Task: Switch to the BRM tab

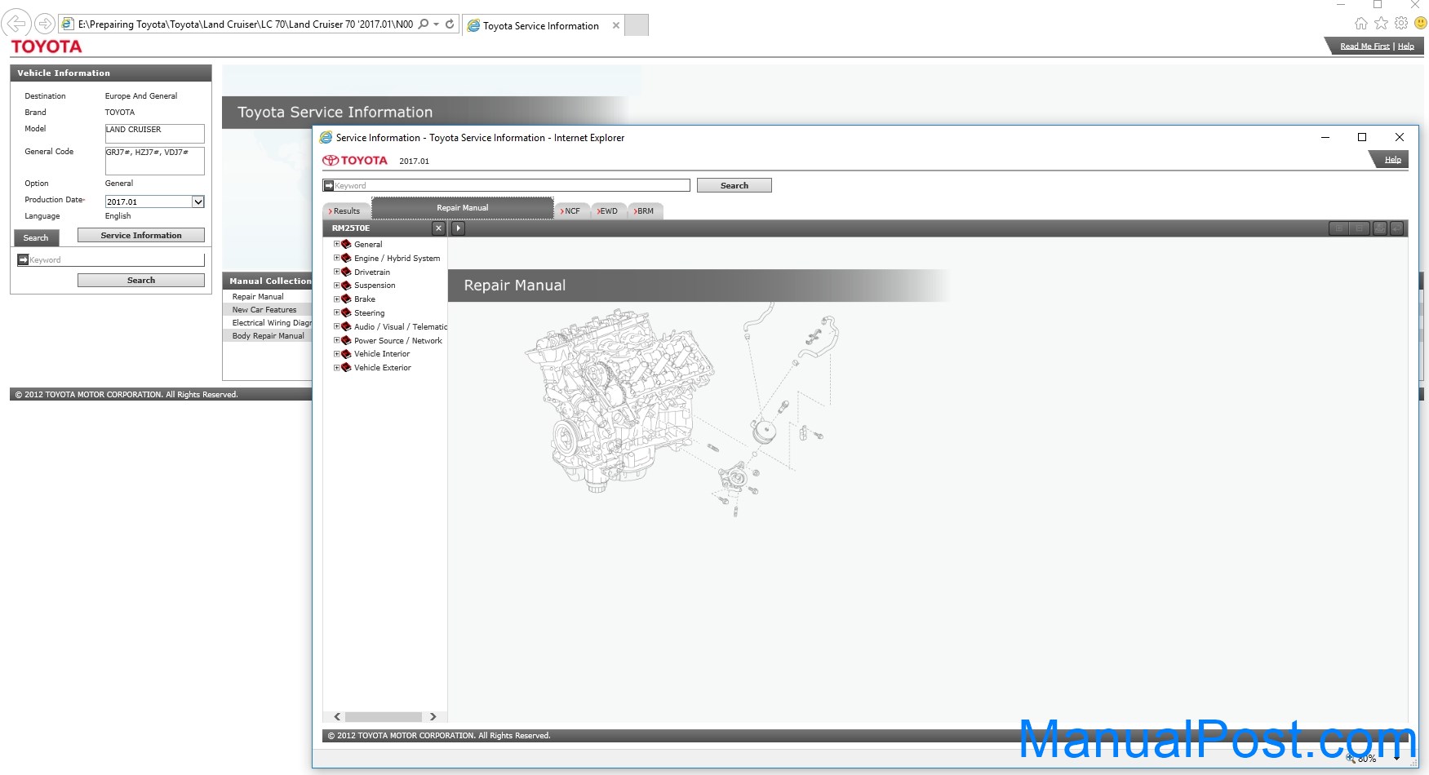Action: tap(646, 211)
